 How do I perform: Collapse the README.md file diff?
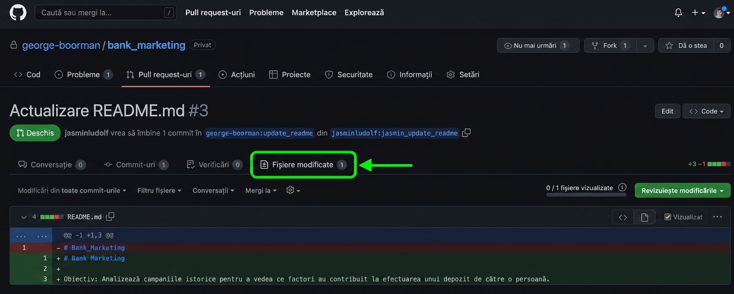click(x=24, y=217)
